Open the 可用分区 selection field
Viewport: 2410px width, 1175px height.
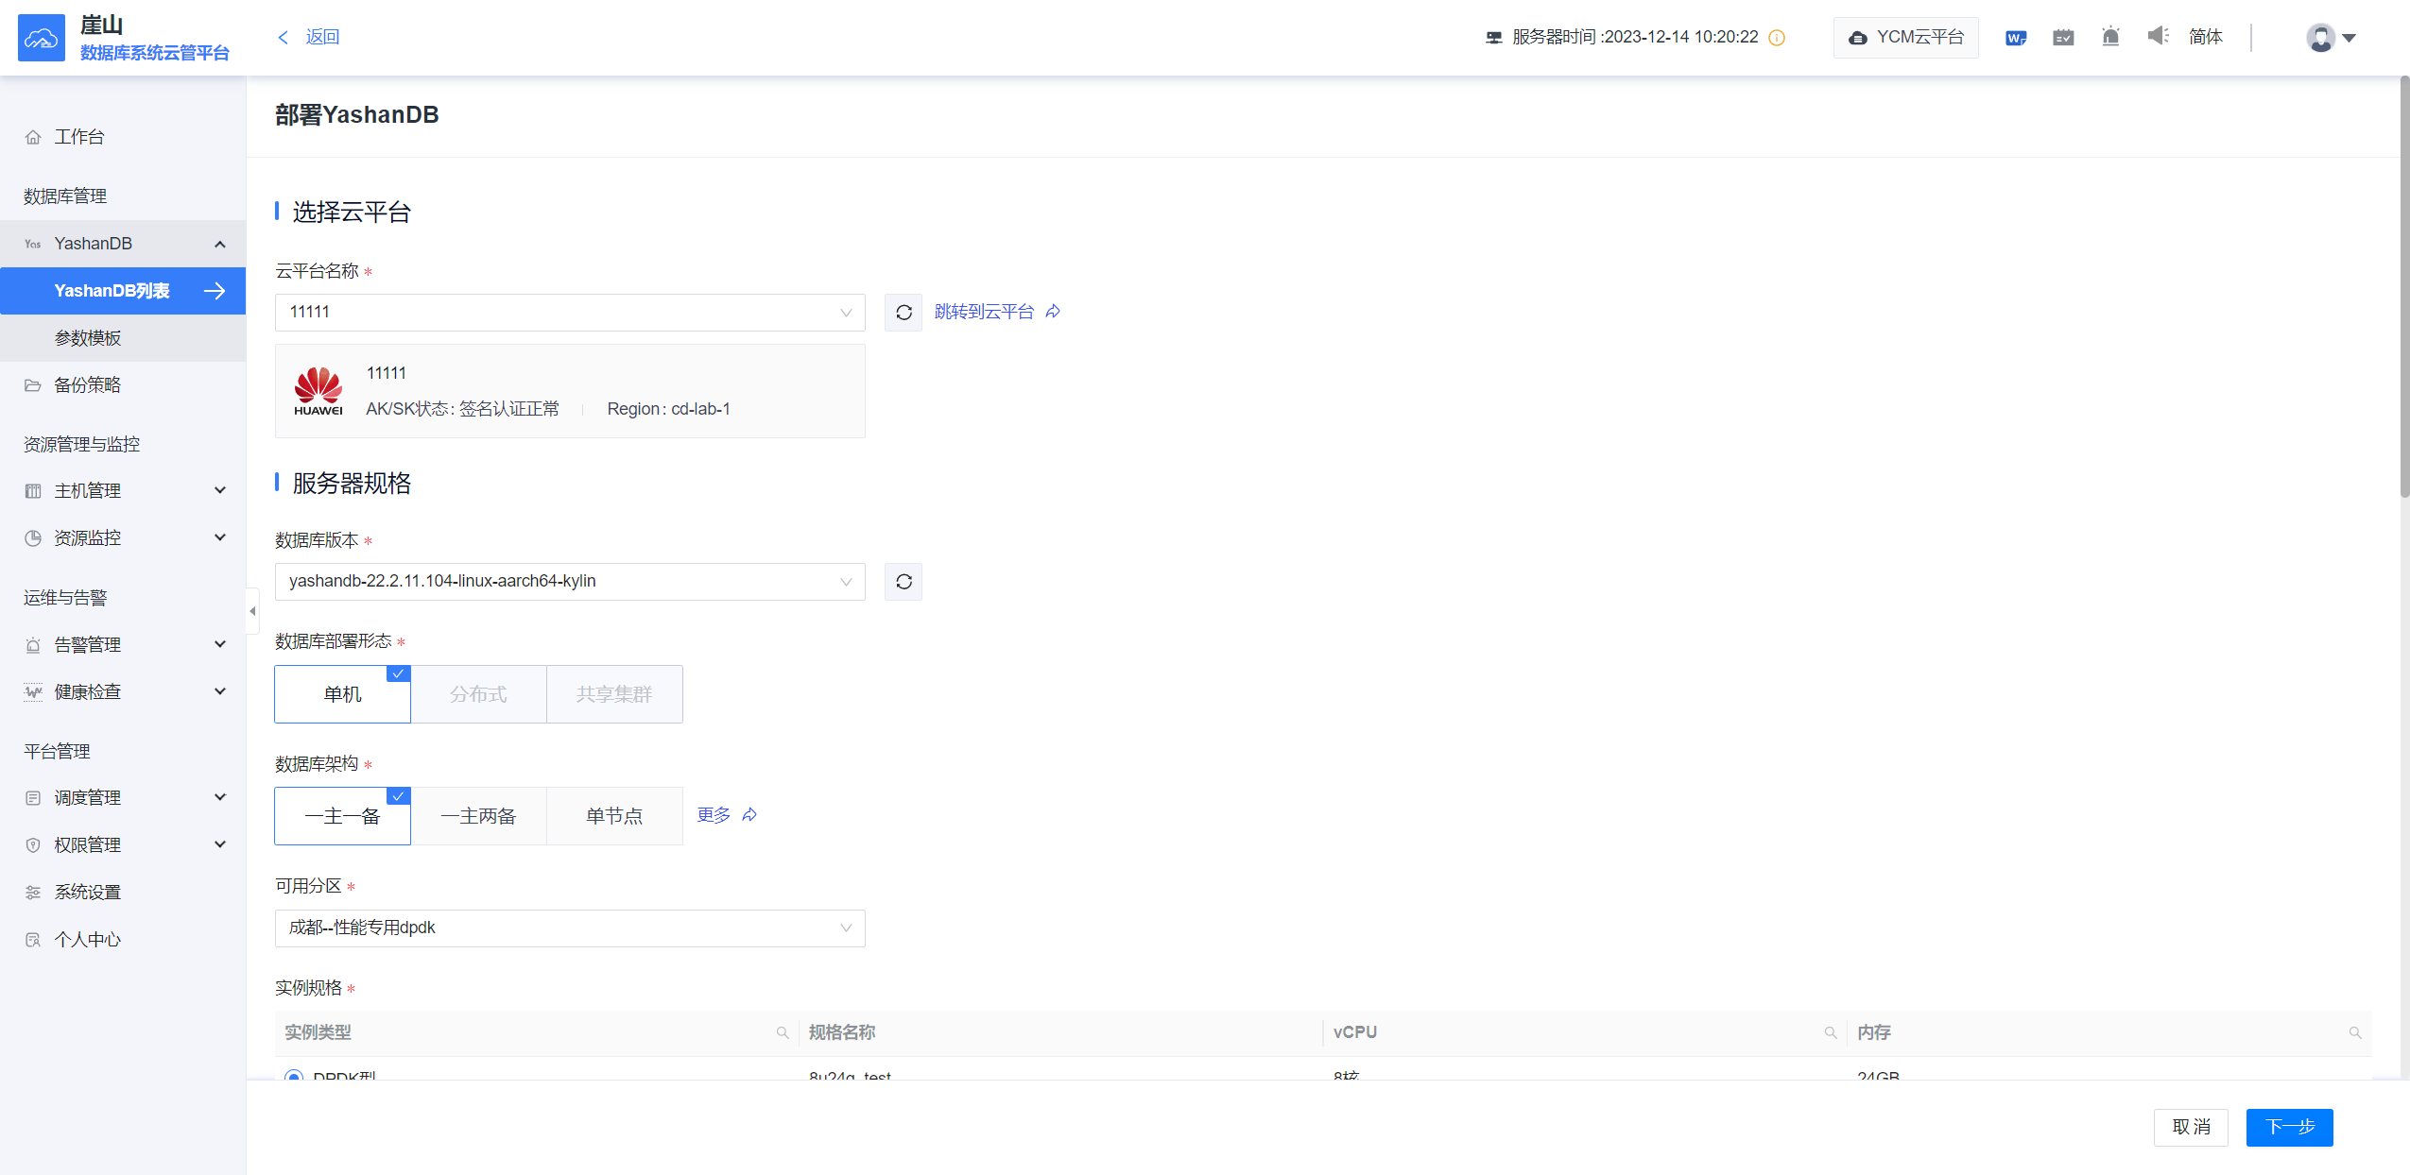(x=570, y=928)
